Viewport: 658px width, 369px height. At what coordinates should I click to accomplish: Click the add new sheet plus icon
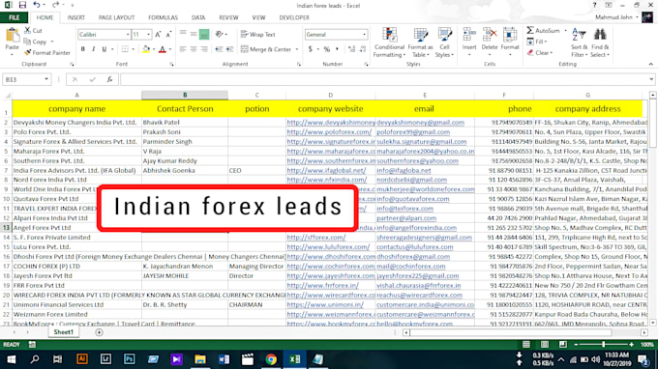click(99, 332)
